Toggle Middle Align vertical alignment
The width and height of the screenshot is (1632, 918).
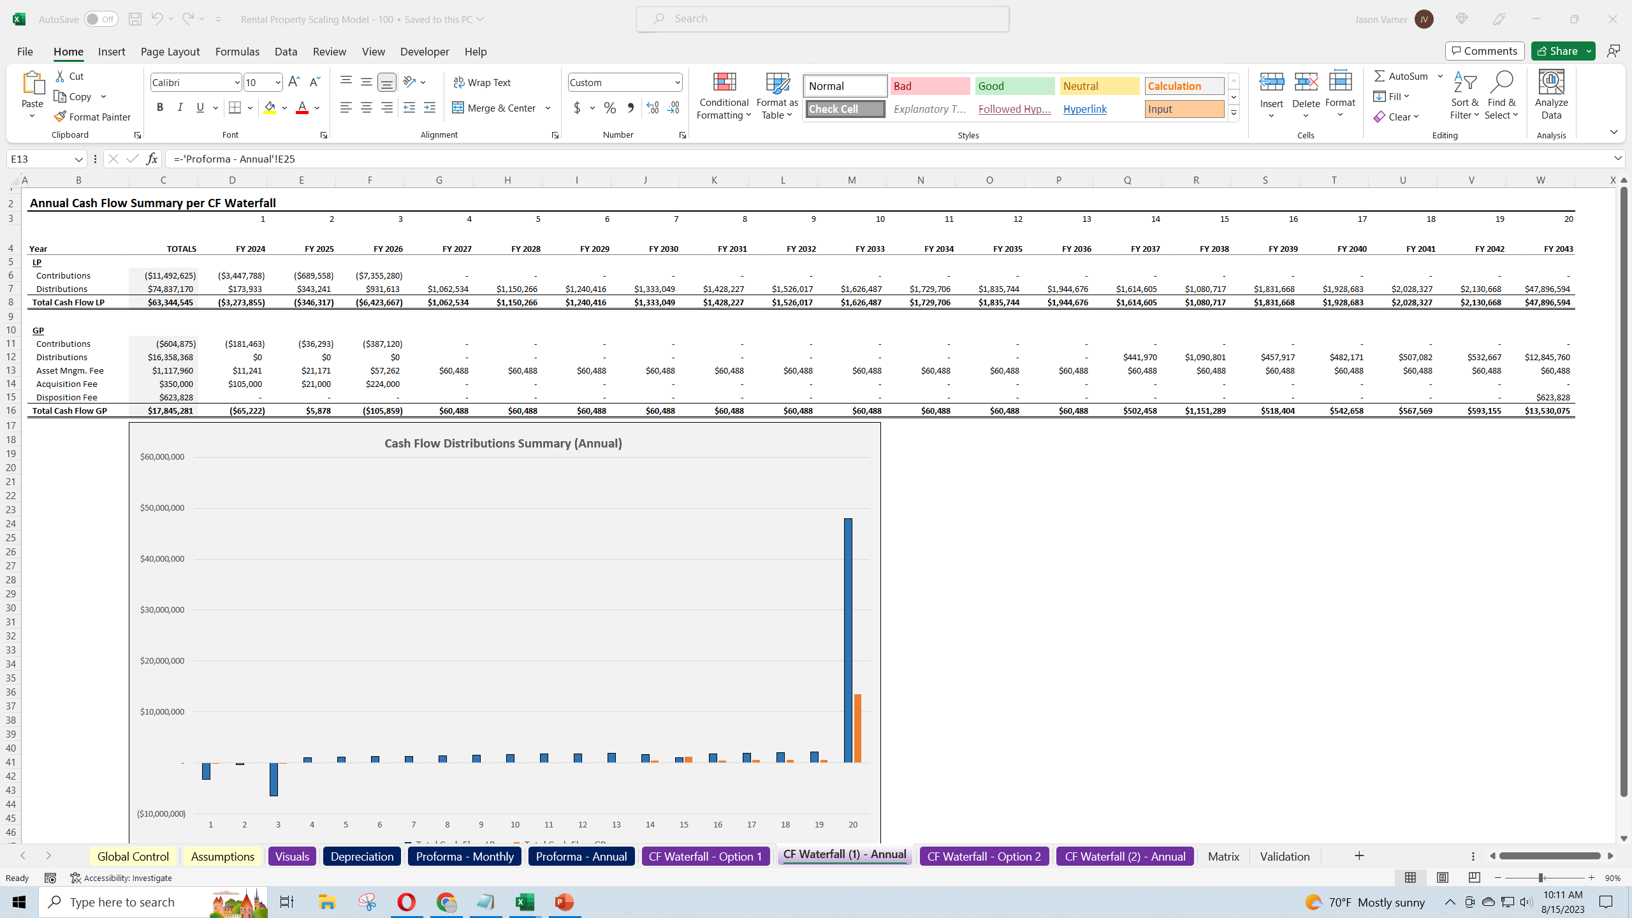(x=367, y=82)
